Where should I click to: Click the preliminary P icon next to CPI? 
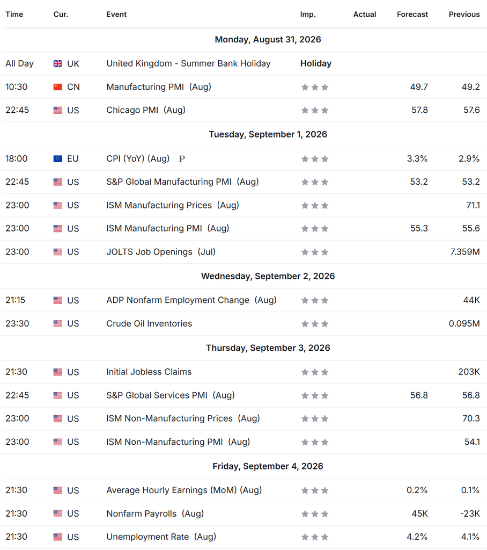182,159
